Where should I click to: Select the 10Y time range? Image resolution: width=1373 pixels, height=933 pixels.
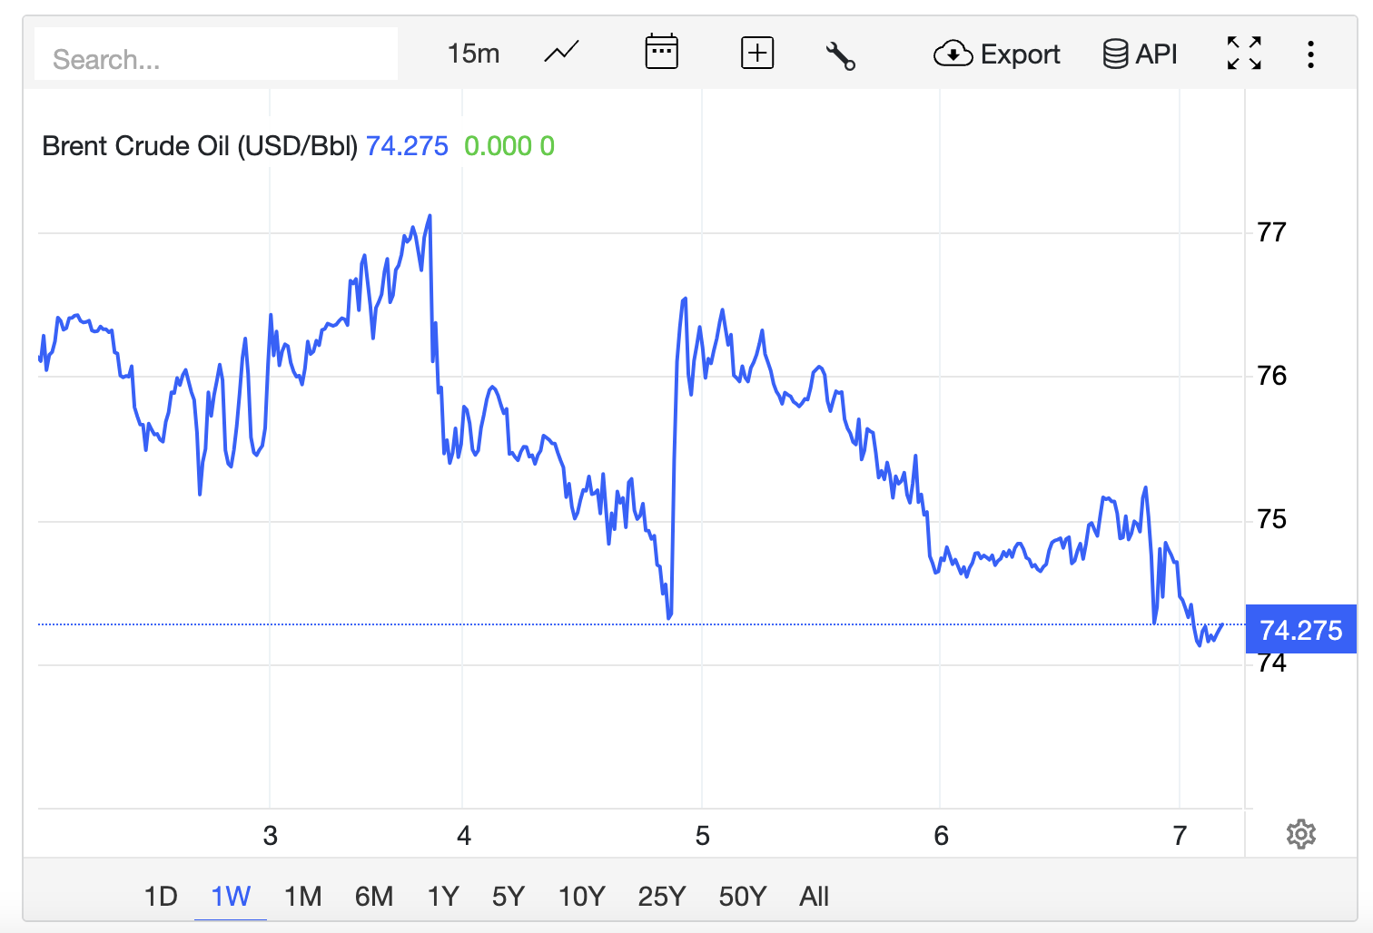click(582, 897)
